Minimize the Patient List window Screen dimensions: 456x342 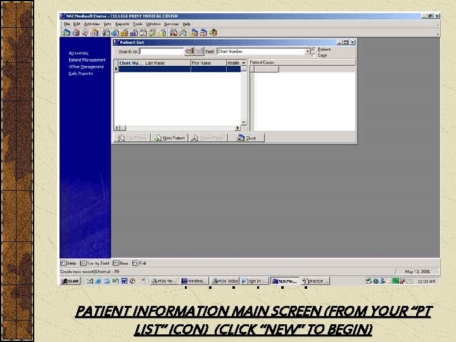point(339,42)
